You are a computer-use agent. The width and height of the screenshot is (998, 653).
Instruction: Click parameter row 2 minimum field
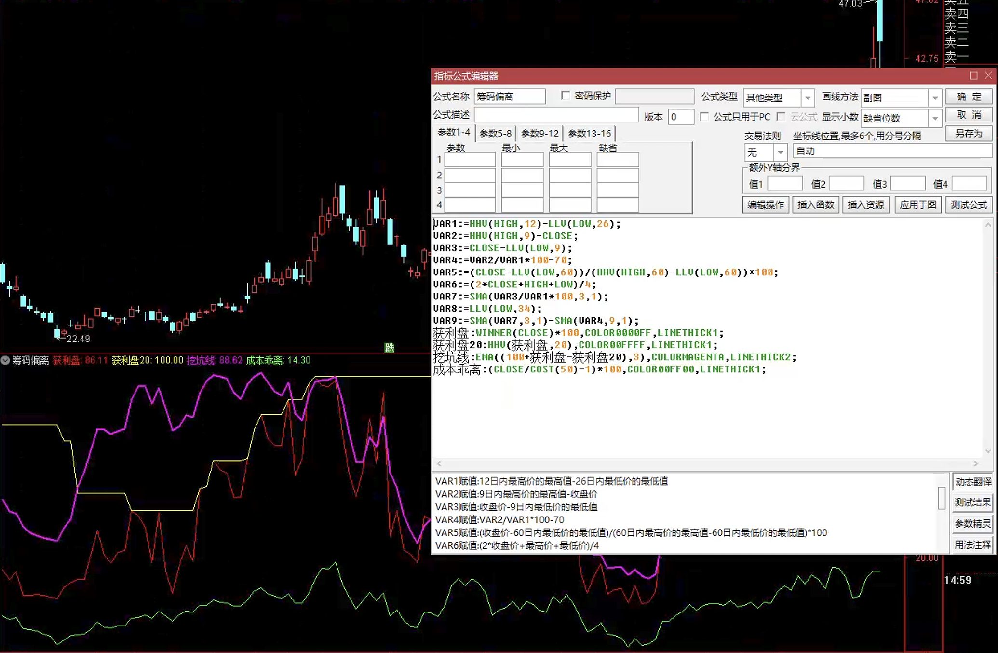[x=522, y=175]
